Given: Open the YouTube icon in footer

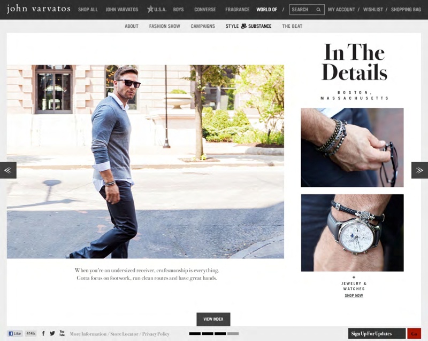Looking at the screenshot, I should coord(62,334).
